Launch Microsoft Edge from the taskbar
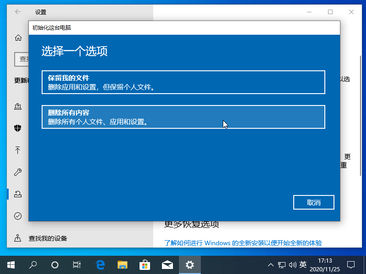Screen dimensions: 366x274 [x=100, y=264]
